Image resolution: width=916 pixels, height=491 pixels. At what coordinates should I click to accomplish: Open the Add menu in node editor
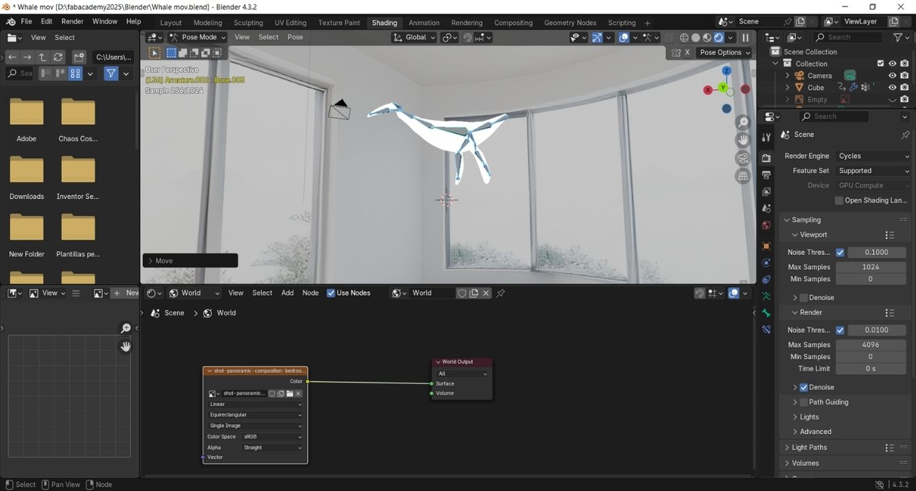pos(287,293)
